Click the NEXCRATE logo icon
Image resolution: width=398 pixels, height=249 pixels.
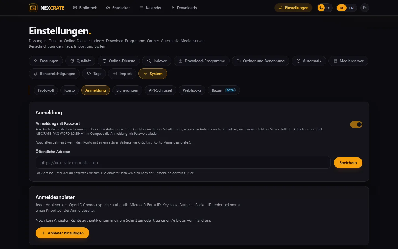tap(33, 8)
